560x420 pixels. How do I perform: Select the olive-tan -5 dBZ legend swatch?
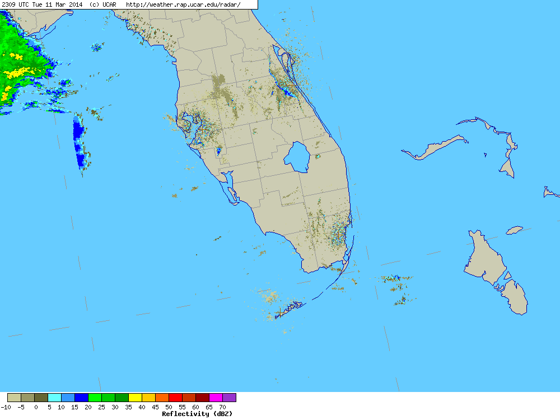pyautogui.click(x=28, y=398)
